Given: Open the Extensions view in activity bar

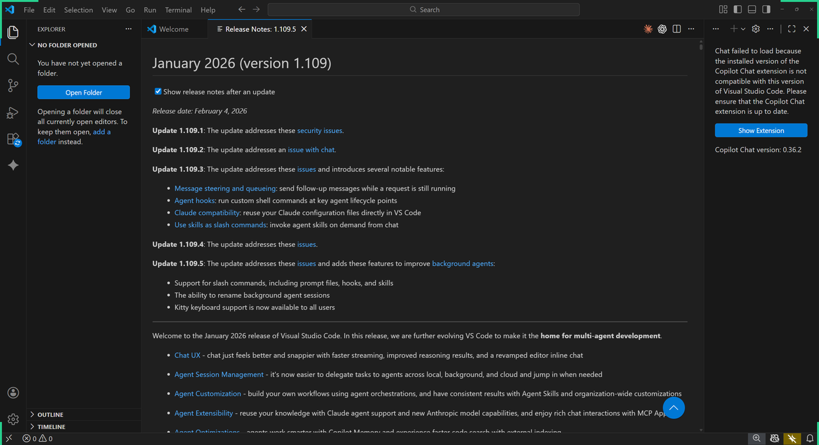Looking at the screenshot, I should pyautogui.click(x=13, y=139).
